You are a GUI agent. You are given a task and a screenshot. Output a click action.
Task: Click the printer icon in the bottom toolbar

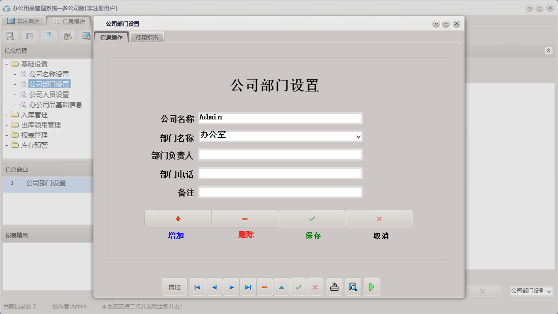334,287
